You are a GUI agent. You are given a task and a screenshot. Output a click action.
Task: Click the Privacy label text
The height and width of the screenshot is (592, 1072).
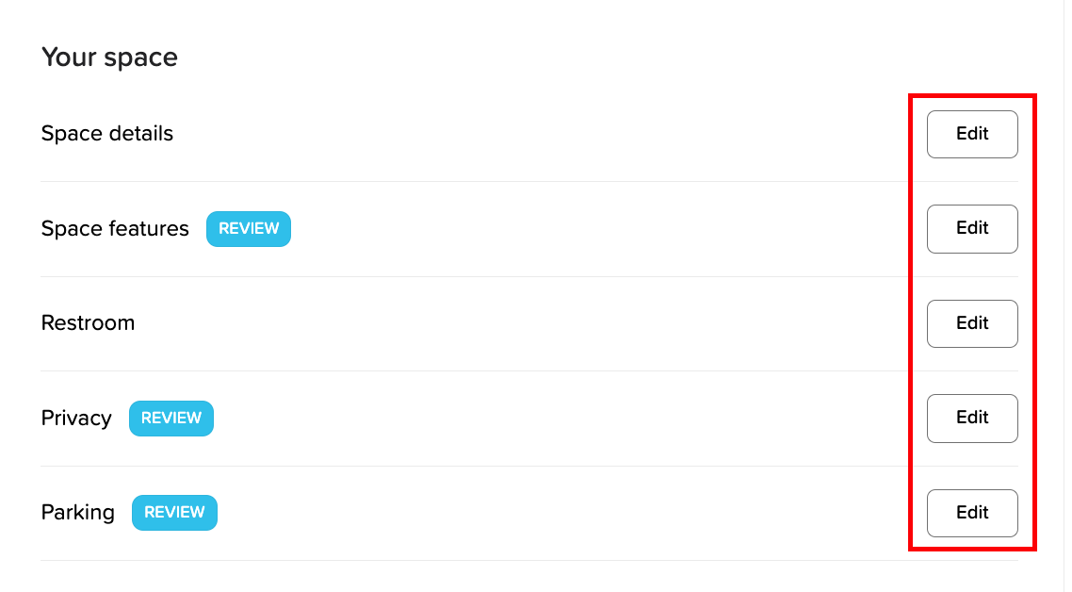76,419
